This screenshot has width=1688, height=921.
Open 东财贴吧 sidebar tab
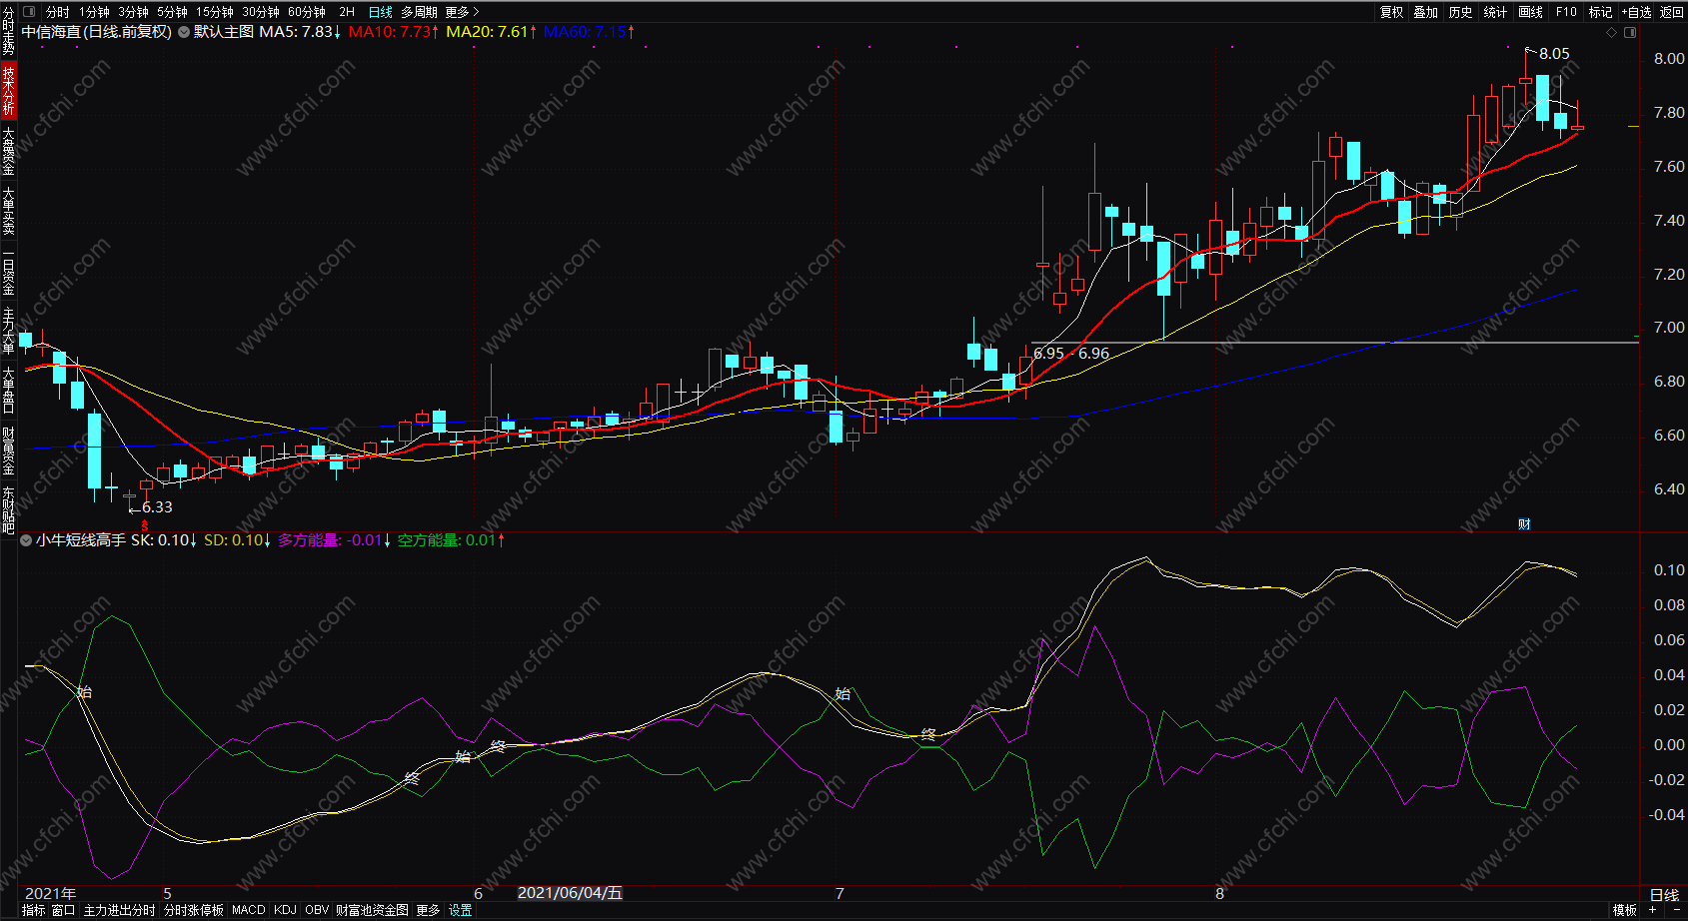(x=8, y=509)
